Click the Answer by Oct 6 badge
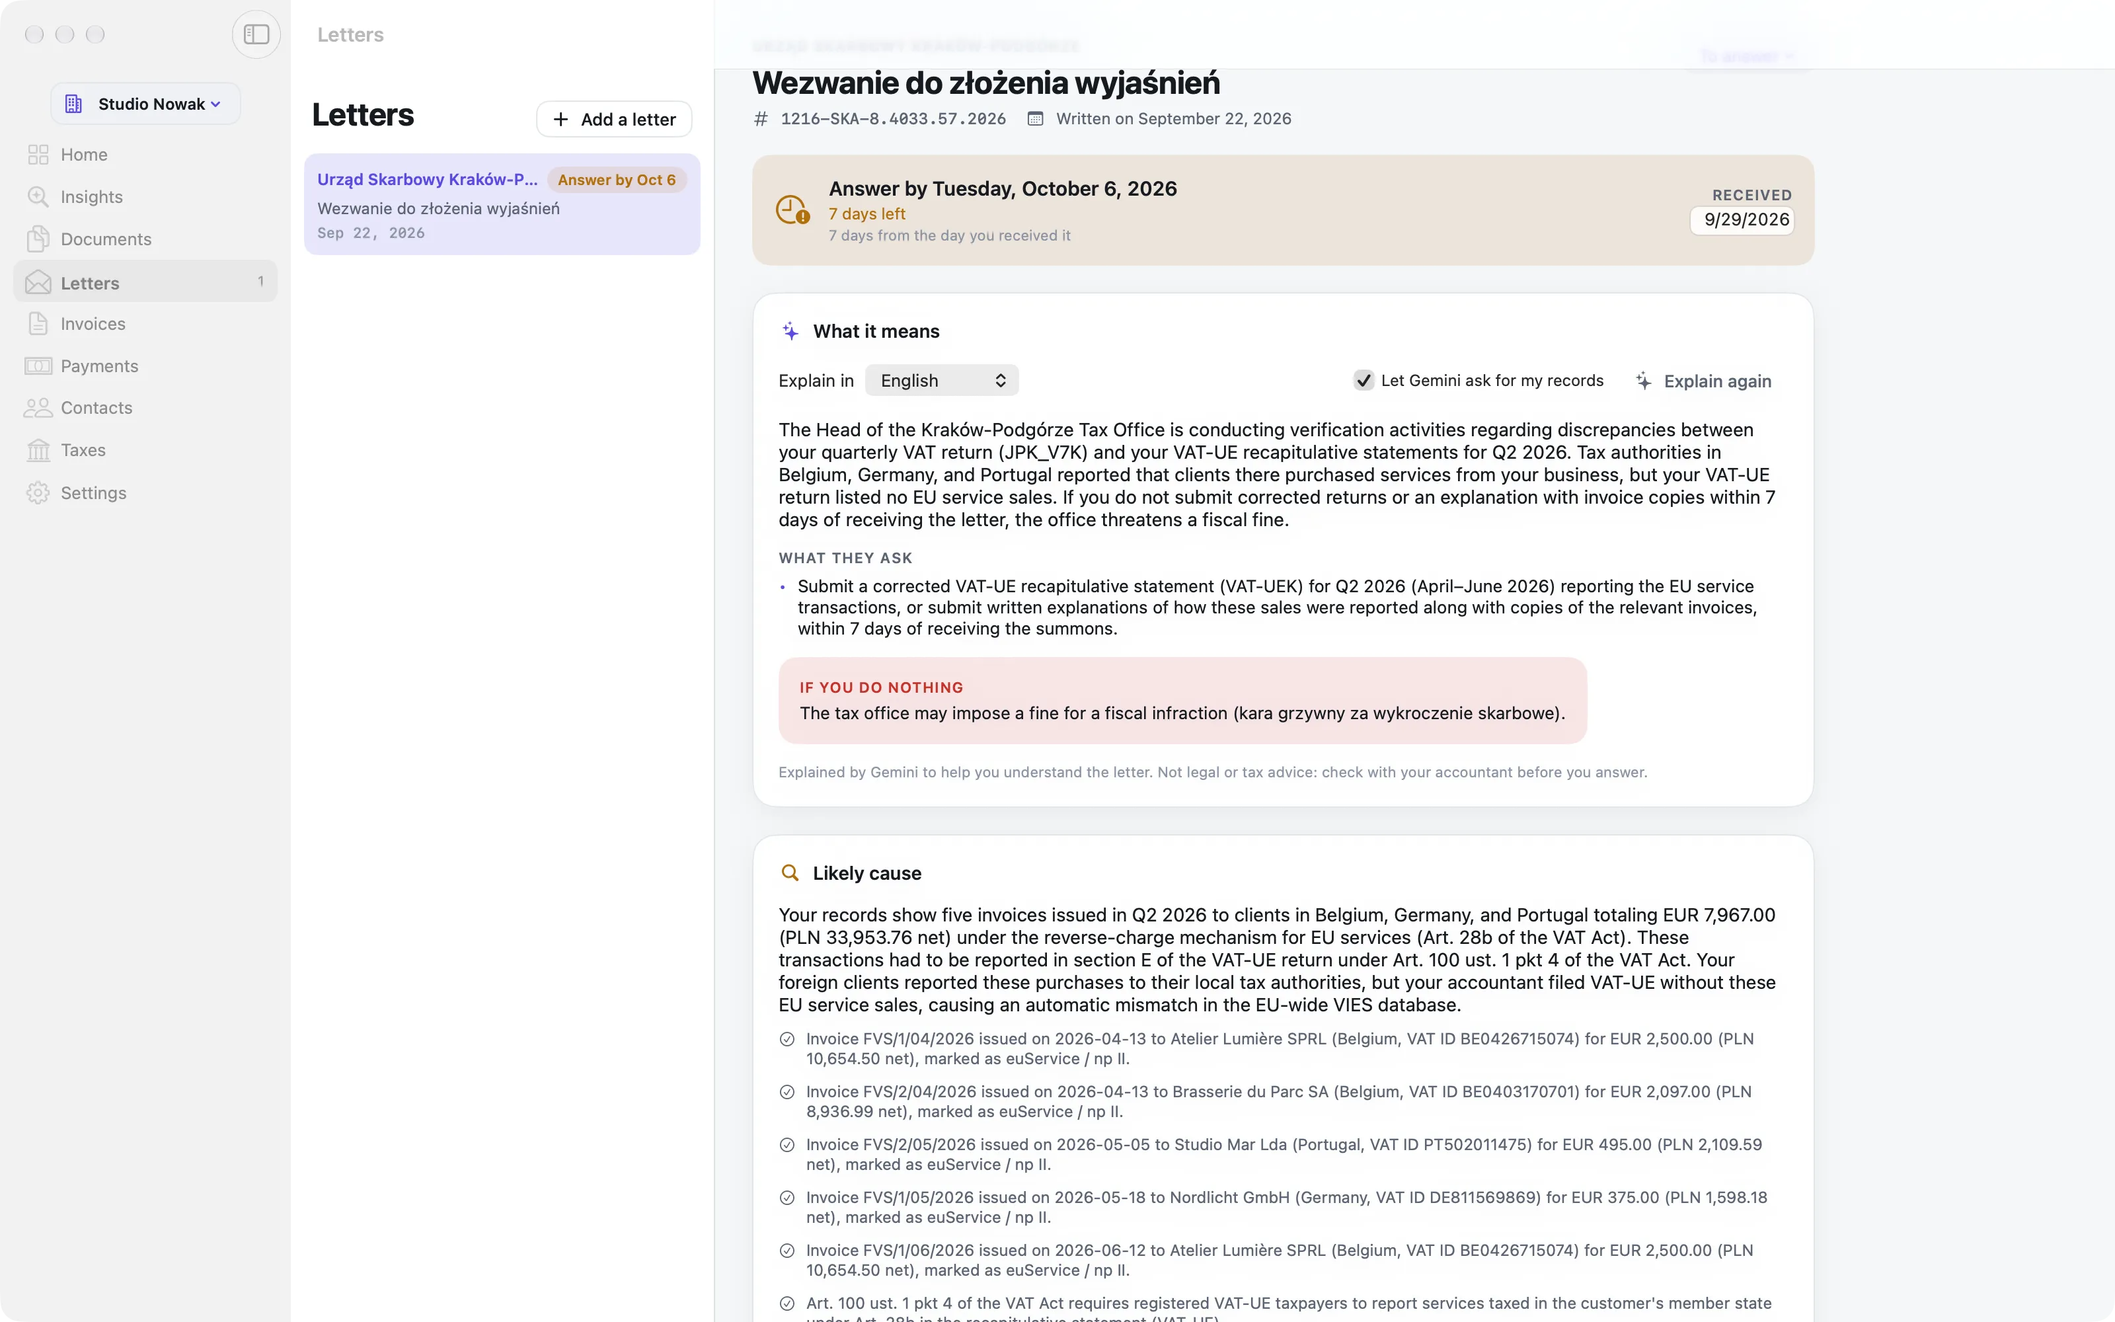Screen dimensions: 2115x1322 click(616, 180)
